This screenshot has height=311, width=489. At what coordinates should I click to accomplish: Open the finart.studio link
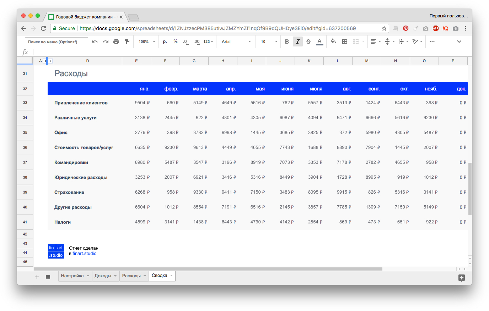[85, 254]
